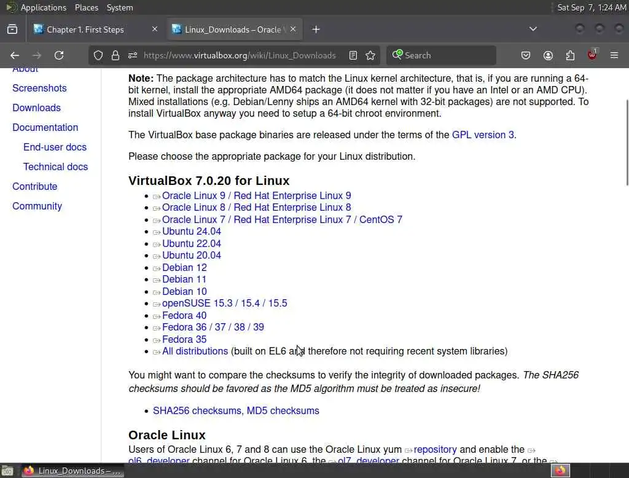Image resolution: width=629 pixels, height=478 pixels.
Task: Go back to the previous page
Action: 15,55
